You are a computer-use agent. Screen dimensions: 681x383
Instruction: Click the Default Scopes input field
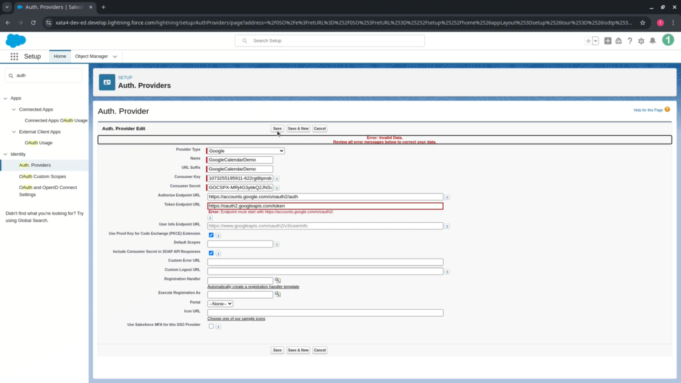tap(240, 244)
